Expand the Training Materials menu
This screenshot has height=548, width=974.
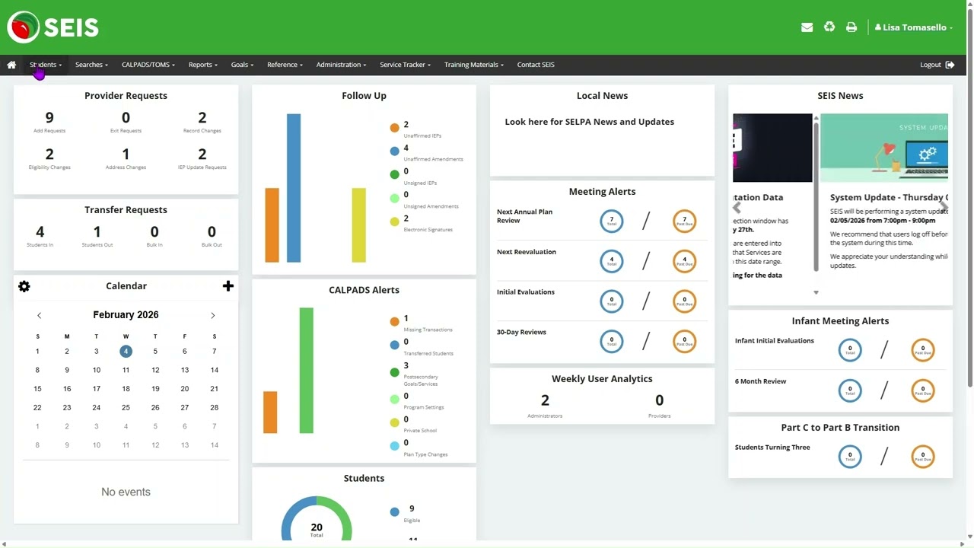coord(474,65)
